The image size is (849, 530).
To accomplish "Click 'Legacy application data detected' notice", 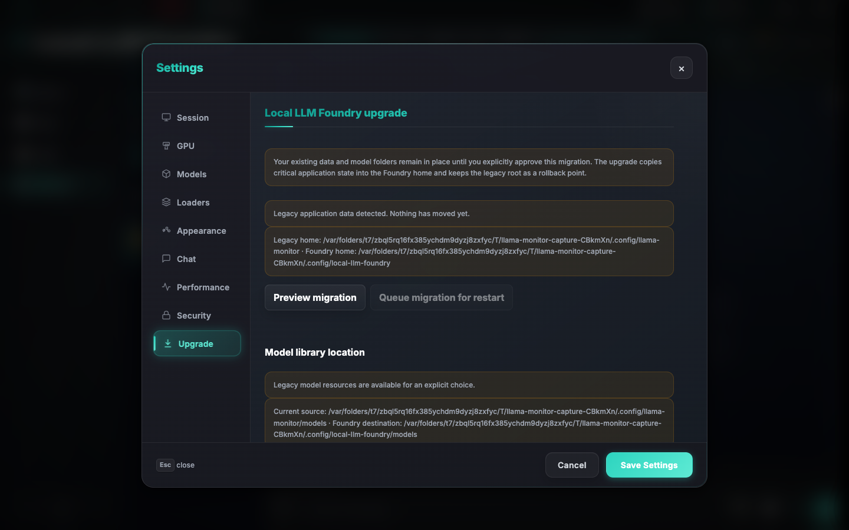I will [469, 213].
